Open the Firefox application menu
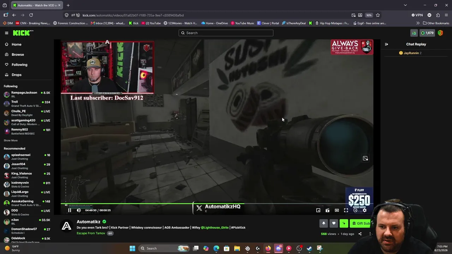 [x=446, y=15]
